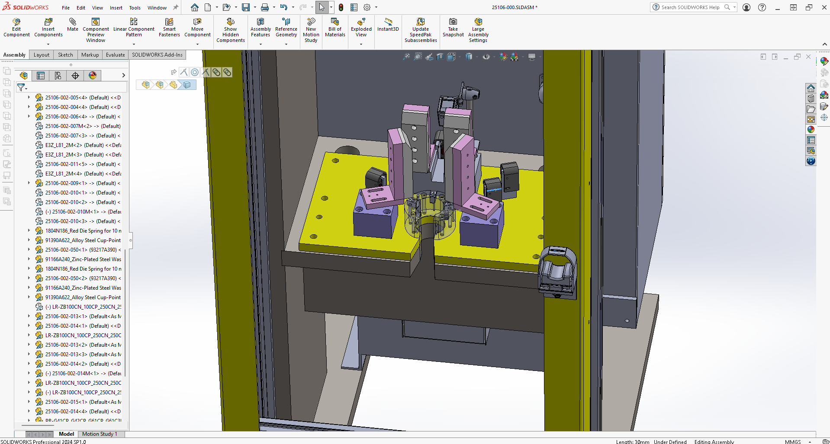Image resolution: width=830 pixels, height=444 pixels.
Task: Expand 25106-002-005<4> tree node
Action: (x=29, y=97)
